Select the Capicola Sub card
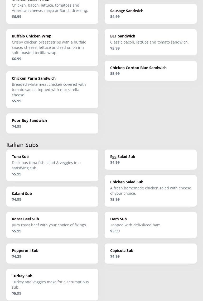 pos(151,254)
